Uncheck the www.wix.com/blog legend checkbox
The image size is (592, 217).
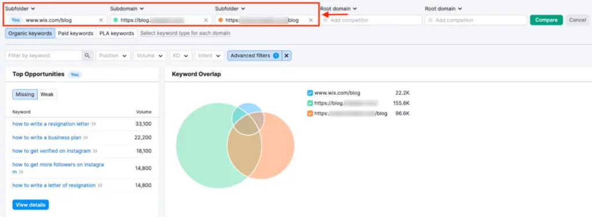pyautogui.click(x=310, y=93)
